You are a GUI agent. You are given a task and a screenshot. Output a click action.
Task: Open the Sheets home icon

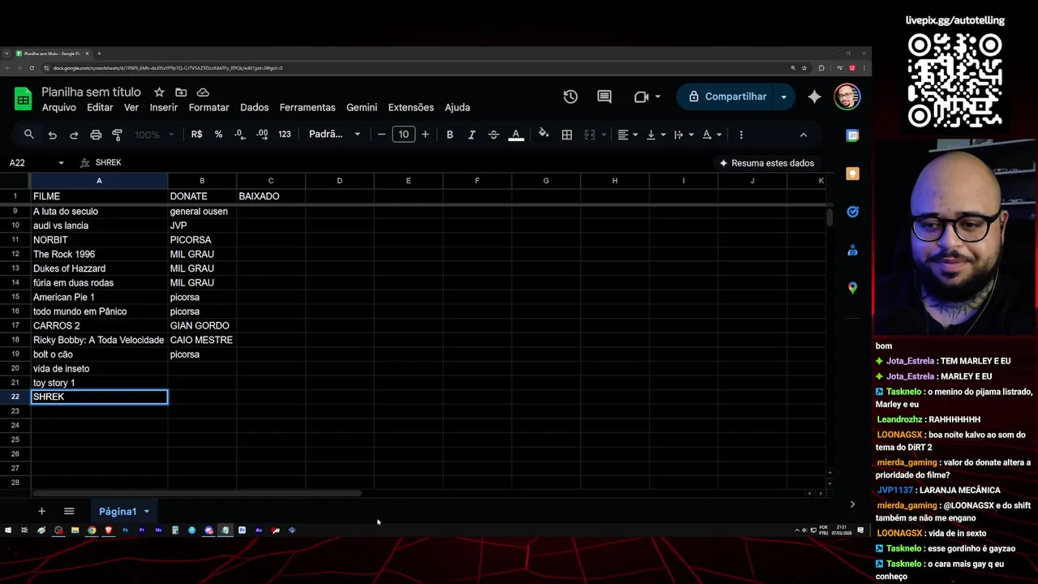pyautogui.click(x=23, y=99)
